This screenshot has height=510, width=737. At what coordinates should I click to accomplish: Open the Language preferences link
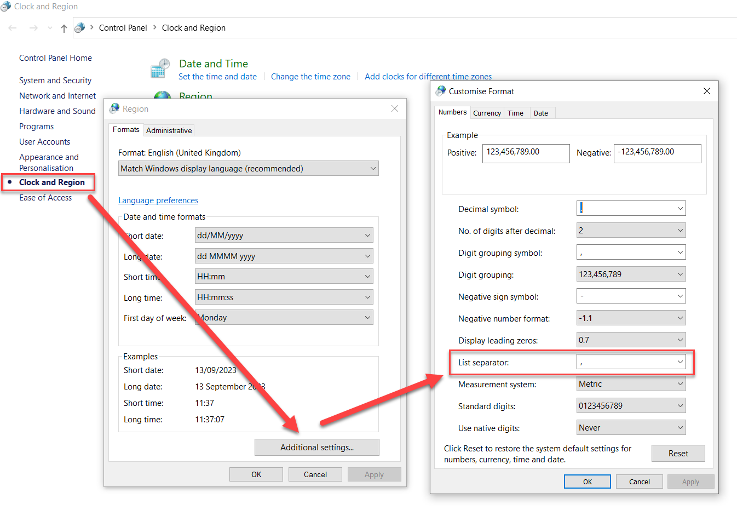[x=158, y=200]
